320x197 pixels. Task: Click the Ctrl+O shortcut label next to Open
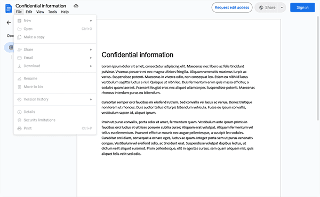pos(87,29)
